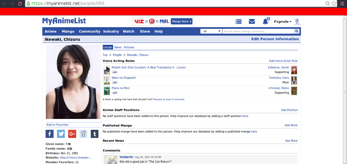The height and width of the screenshot is (164, 347).
Task: Open the Watch menu
Action: pos(128,31)
